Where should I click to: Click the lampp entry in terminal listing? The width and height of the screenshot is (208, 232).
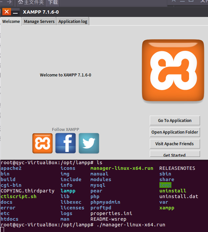(x=68, y=191)
